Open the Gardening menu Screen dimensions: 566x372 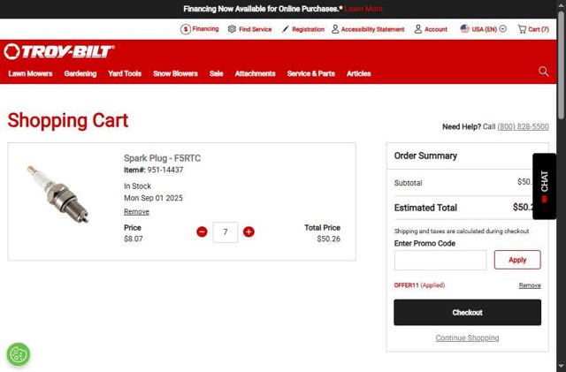click(80, 73)
